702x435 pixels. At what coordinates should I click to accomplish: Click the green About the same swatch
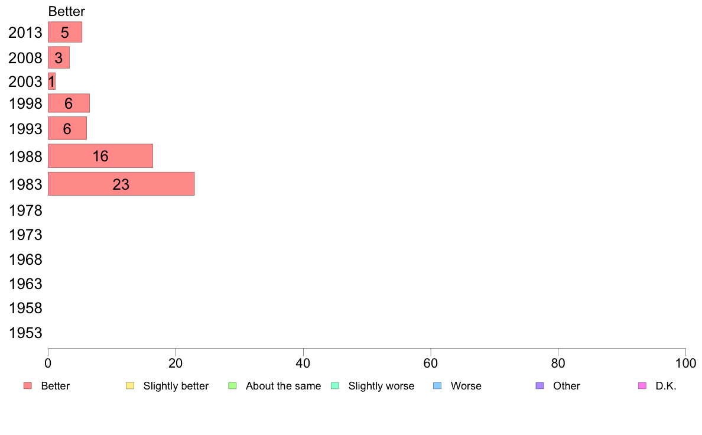(232, 386)
